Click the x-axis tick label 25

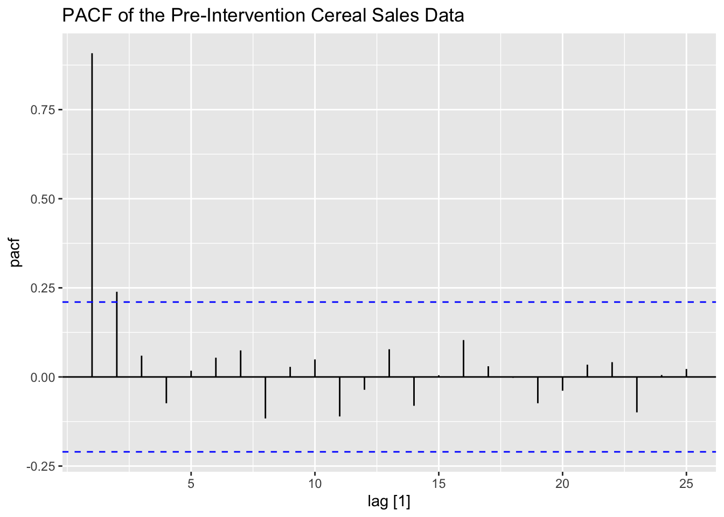(x=686, y=483)
